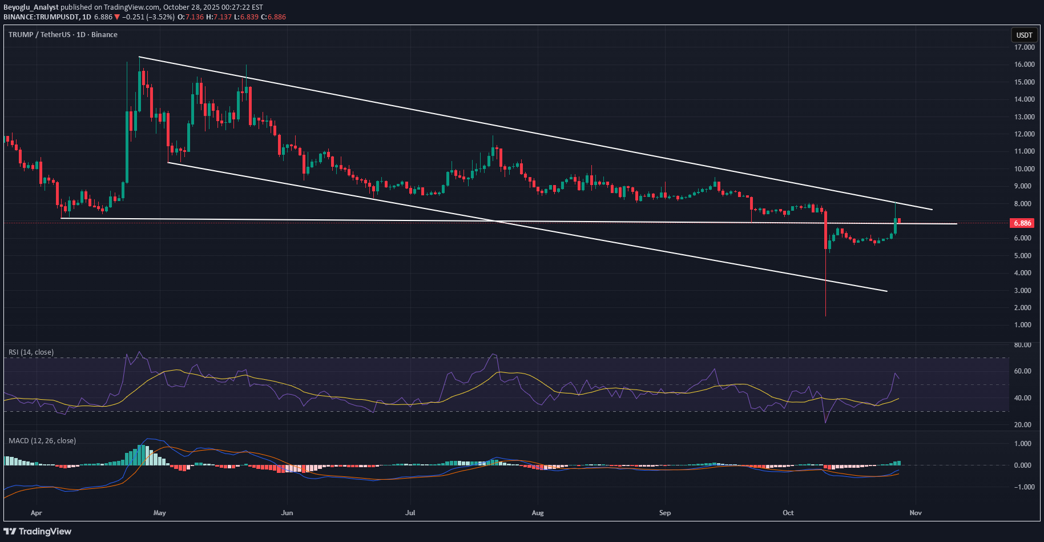
Task: Click the red 6.886 current price label
Action: [1022, 223]
